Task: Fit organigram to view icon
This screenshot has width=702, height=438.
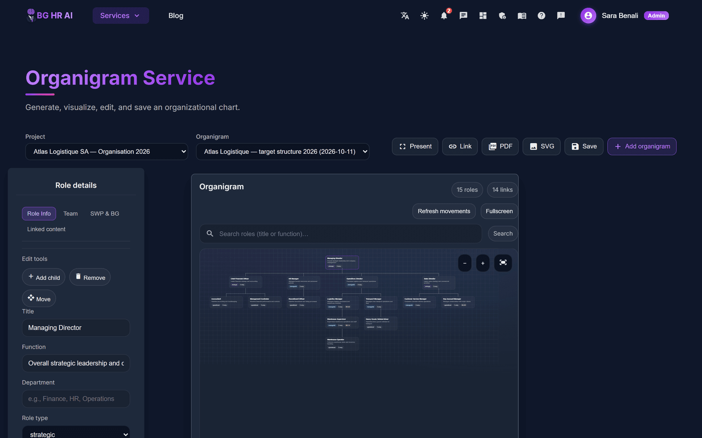Action: click(503, 263)
